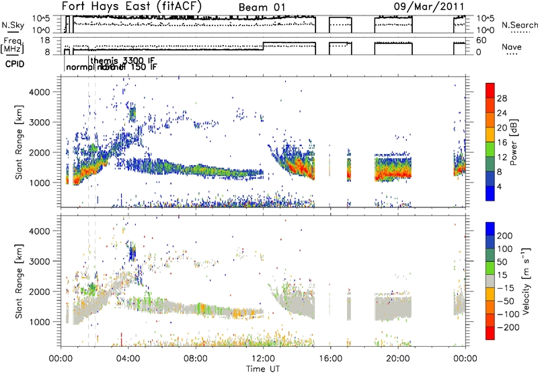
Task: Click the 'themis 3300 IF' CPID text
Action: point(123,61)
